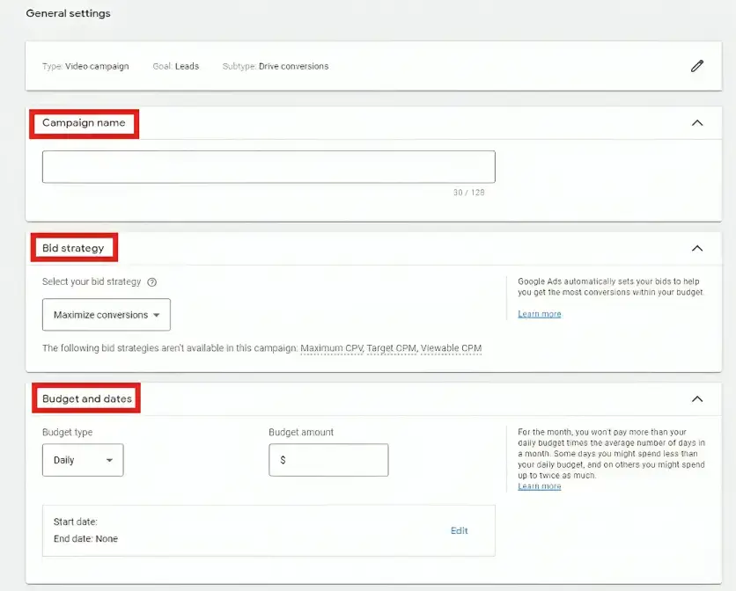
Task: Click the Type: Video campaign text
Action: point(85,66)
